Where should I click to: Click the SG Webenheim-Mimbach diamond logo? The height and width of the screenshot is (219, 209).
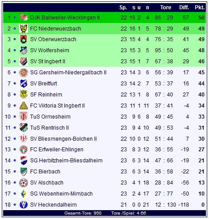(24, 194)
